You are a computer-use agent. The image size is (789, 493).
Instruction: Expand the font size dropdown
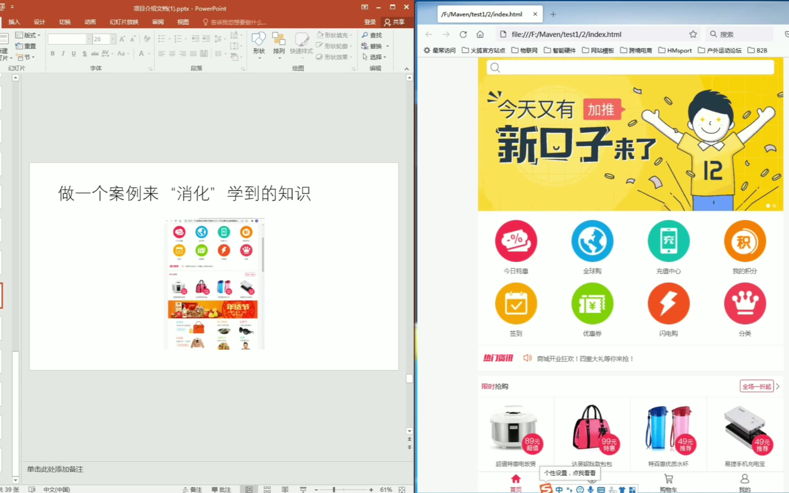coord(113,39)
